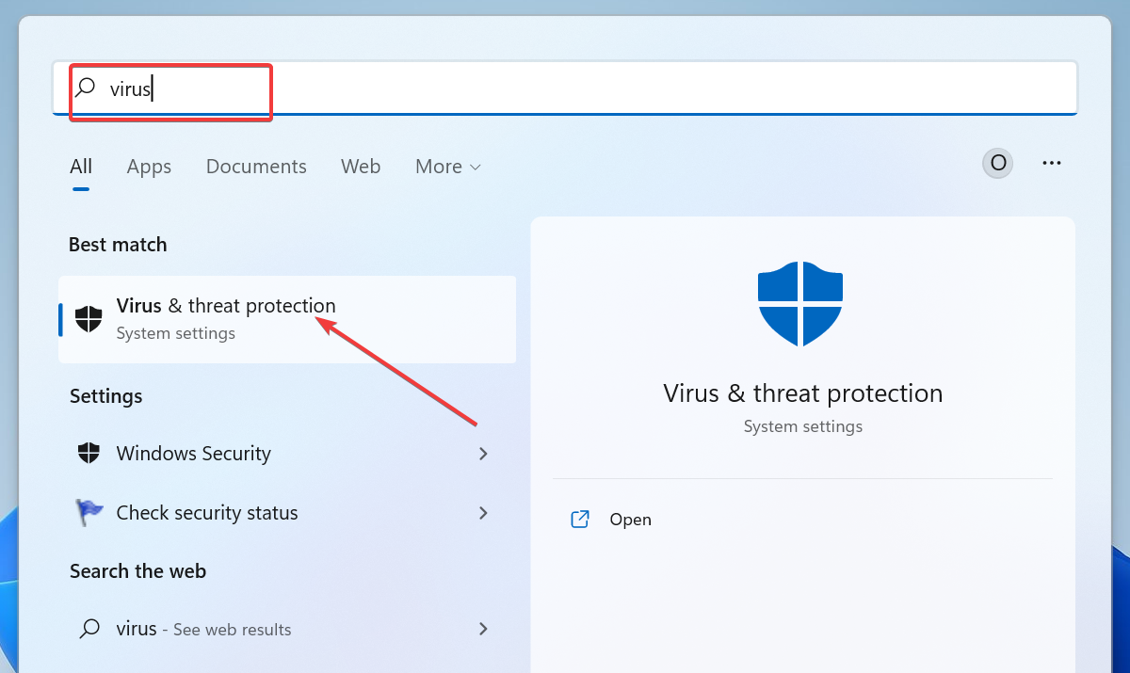Click the magnifying glass in the search bar
Viewport: 1130px width, 673px height.
(86, 87)
